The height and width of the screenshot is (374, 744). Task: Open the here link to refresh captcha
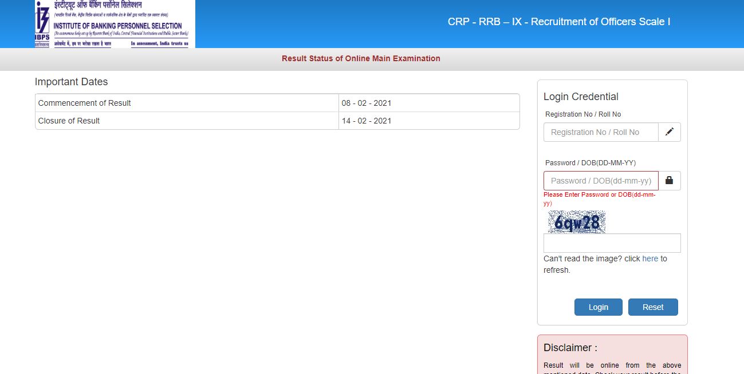click(x=650, y=258)
